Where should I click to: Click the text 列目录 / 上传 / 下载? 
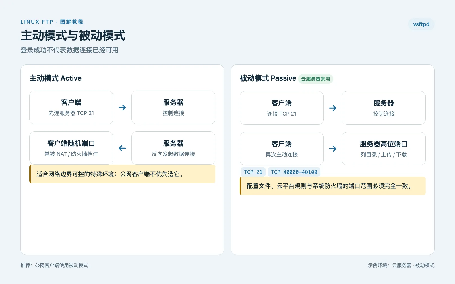tap(384, 154)
